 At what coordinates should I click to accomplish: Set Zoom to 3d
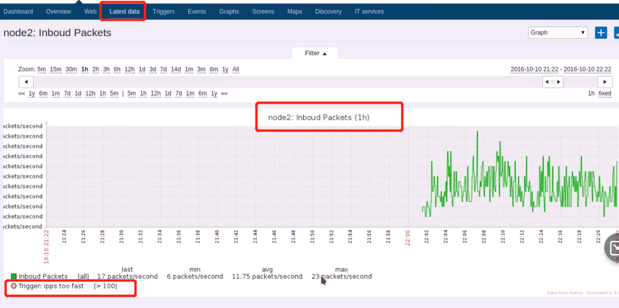click(152, 69)
